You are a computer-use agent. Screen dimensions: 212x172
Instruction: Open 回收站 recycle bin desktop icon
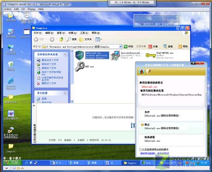click(x=11, y=66)
